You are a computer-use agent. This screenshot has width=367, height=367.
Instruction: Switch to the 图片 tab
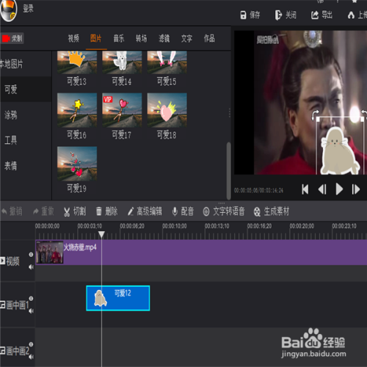point(96,38)
